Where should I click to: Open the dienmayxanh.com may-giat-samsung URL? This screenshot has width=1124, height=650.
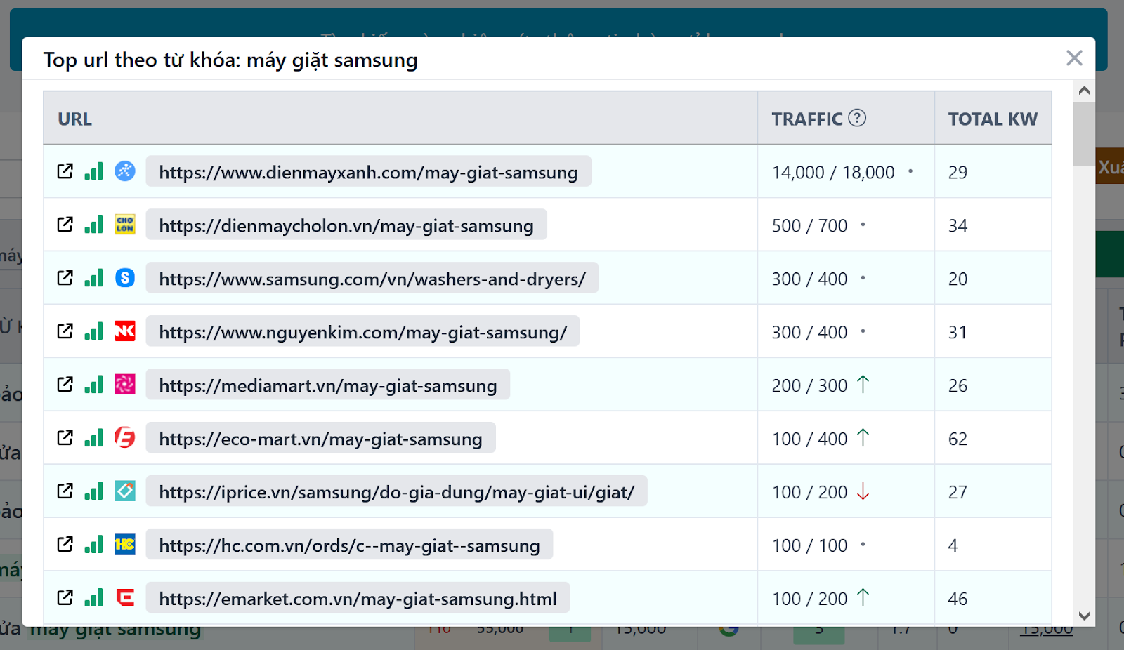[x=368, y=172]
